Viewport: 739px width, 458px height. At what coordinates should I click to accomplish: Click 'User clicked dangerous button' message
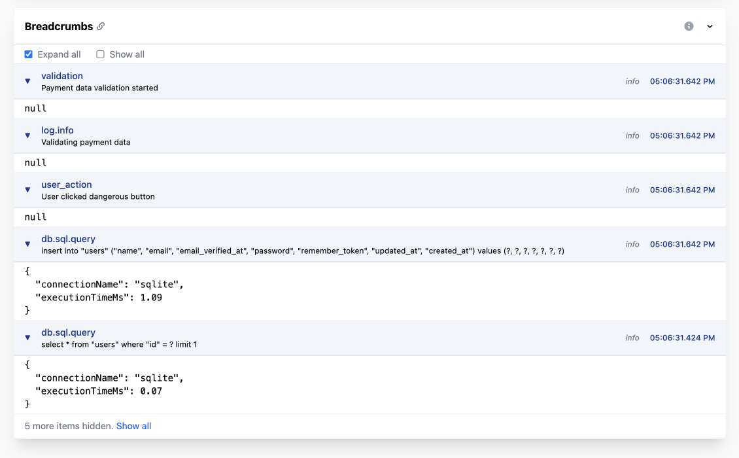pos(98,197)
